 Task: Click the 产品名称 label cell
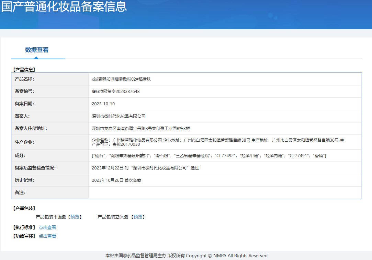tap(24, 79)
